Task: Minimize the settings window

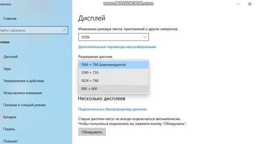Action: click(x=238, y=4)
